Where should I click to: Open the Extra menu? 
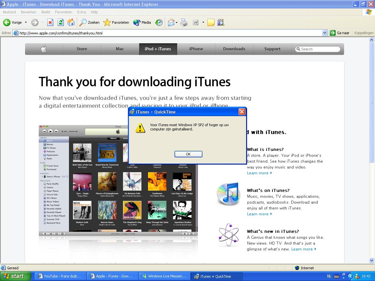pyautogui.click(x=81, y=12)
